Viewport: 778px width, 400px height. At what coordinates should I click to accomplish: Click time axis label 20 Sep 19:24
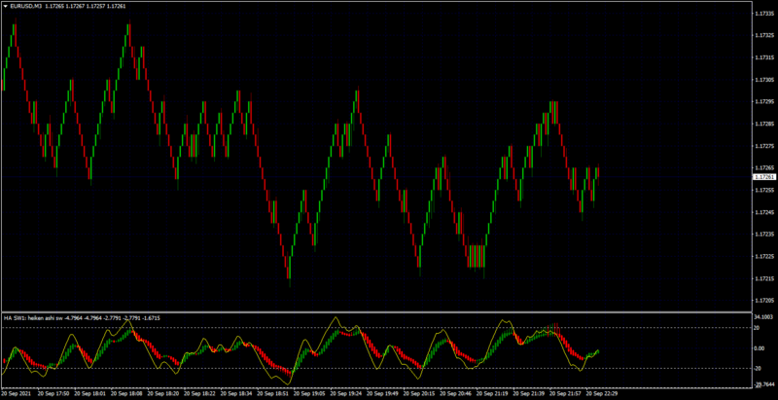point(346,393)
